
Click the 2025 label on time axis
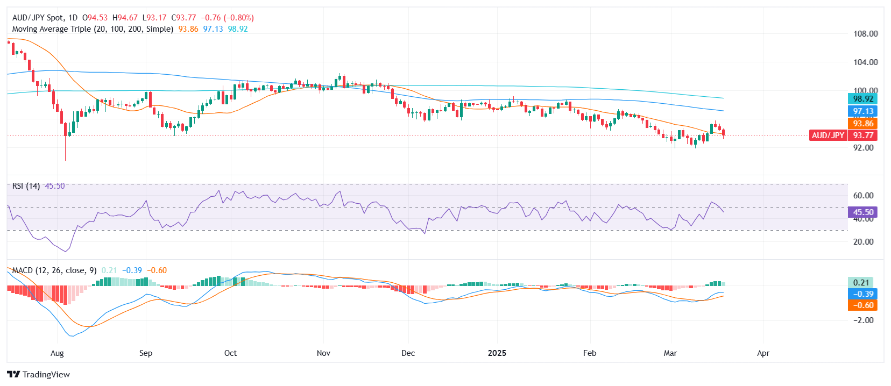click(x=497, y=353)
